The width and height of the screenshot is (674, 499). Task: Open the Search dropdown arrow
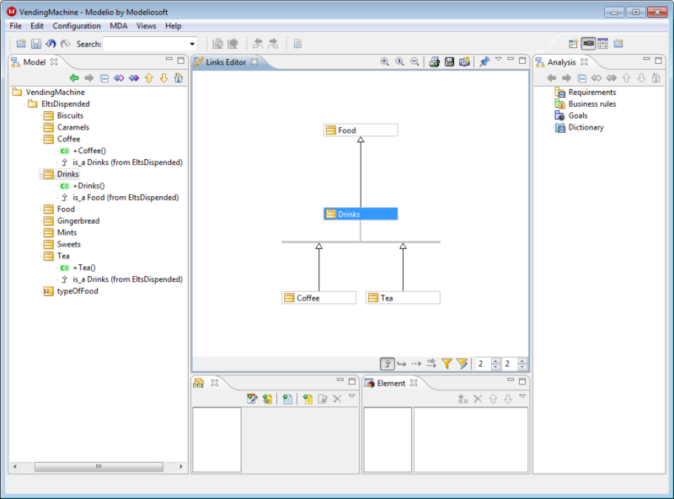click(192, 44)
